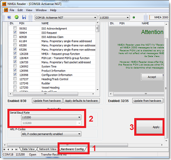Viewport: 171px width, 160px height.
Task: Click the blue save floppy disk icon
Action: click(24, 17)
